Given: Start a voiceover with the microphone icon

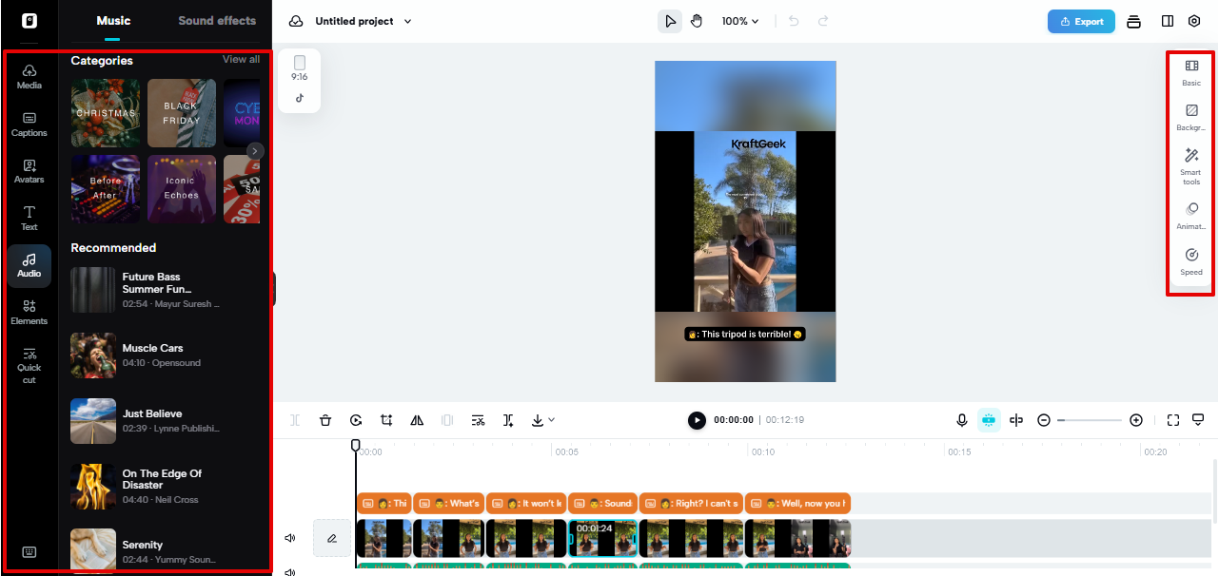Looking at the screenshot, I should [x=961, y=419].
